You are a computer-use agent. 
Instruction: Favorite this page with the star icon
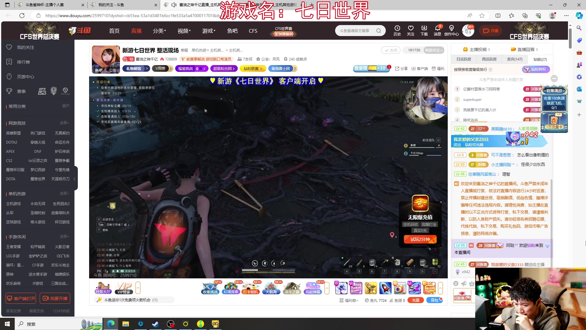(482, 16)
